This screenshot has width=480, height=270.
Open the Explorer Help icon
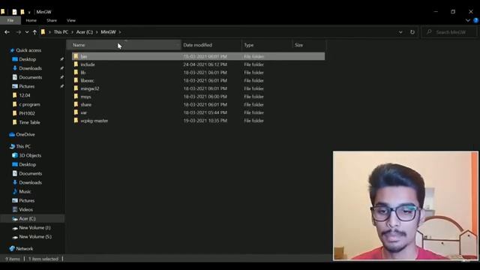475,20
